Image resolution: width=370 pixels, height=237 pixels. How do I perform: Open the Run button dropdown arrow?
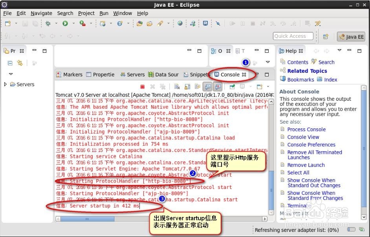click(73, 23)
